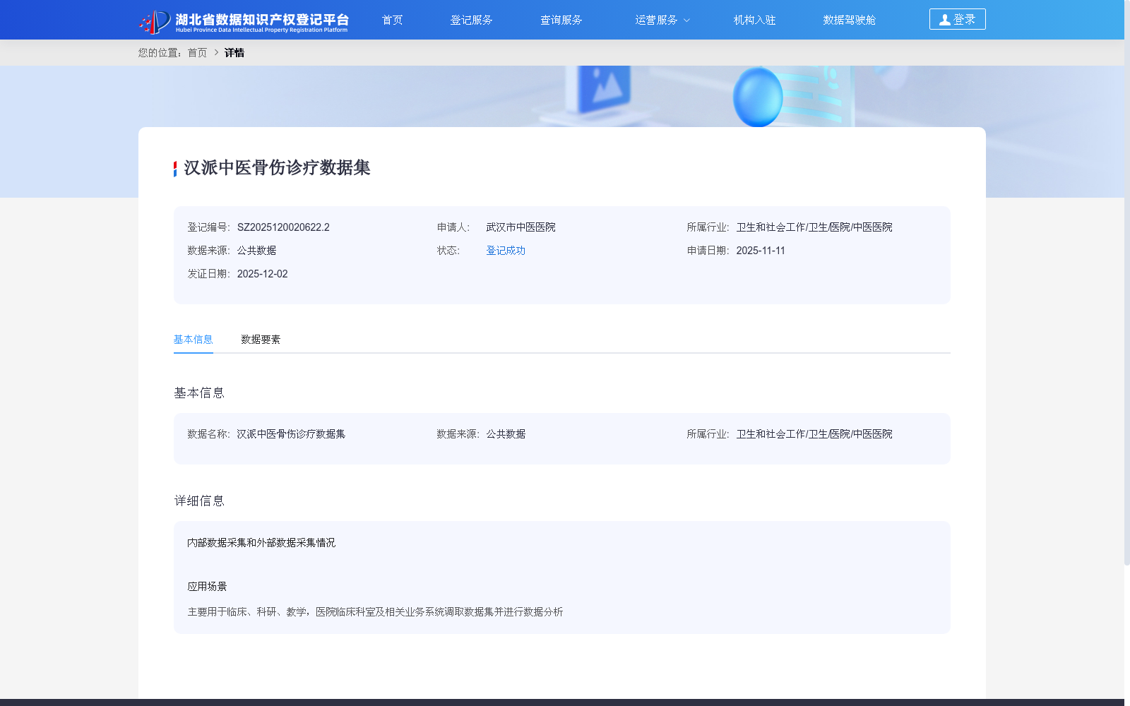Click the user icon in the login button
This screenshot has width=1130, height=706.
point(944,20)
